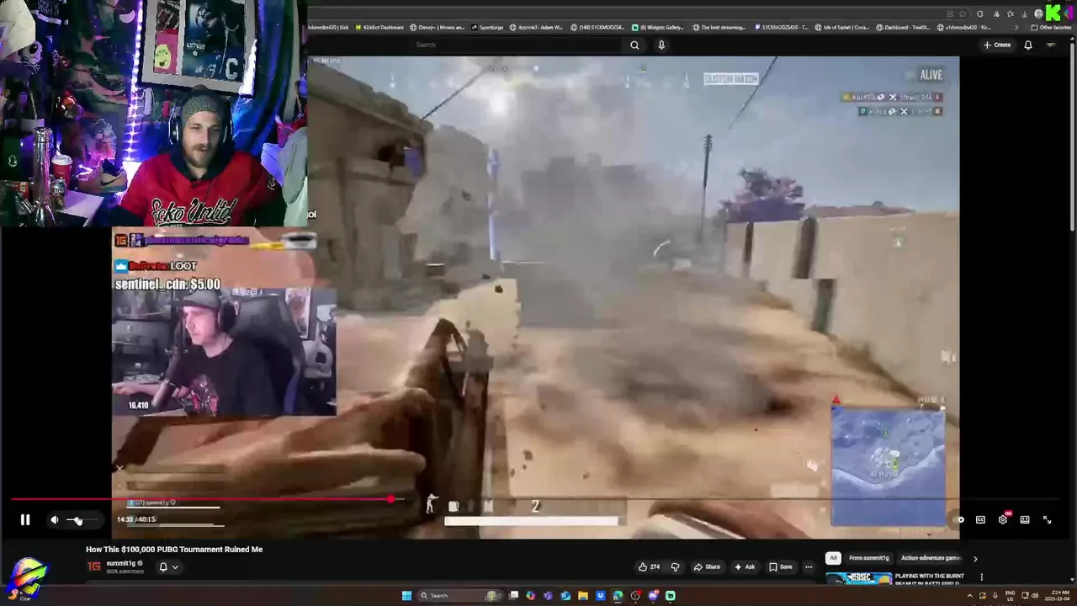Click the green Kick extension icon
Screen dimensions: 1077x606
point(1053,13)
